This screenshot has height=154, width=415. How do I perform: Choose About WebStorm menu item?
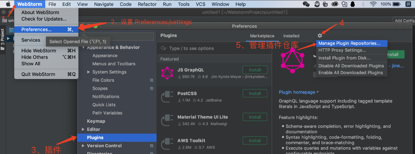46,13
